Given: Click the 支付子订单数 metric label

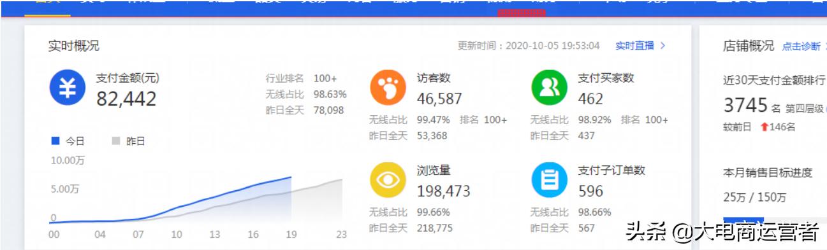Looking at the screenshot, I should click(x=611, y=170).
